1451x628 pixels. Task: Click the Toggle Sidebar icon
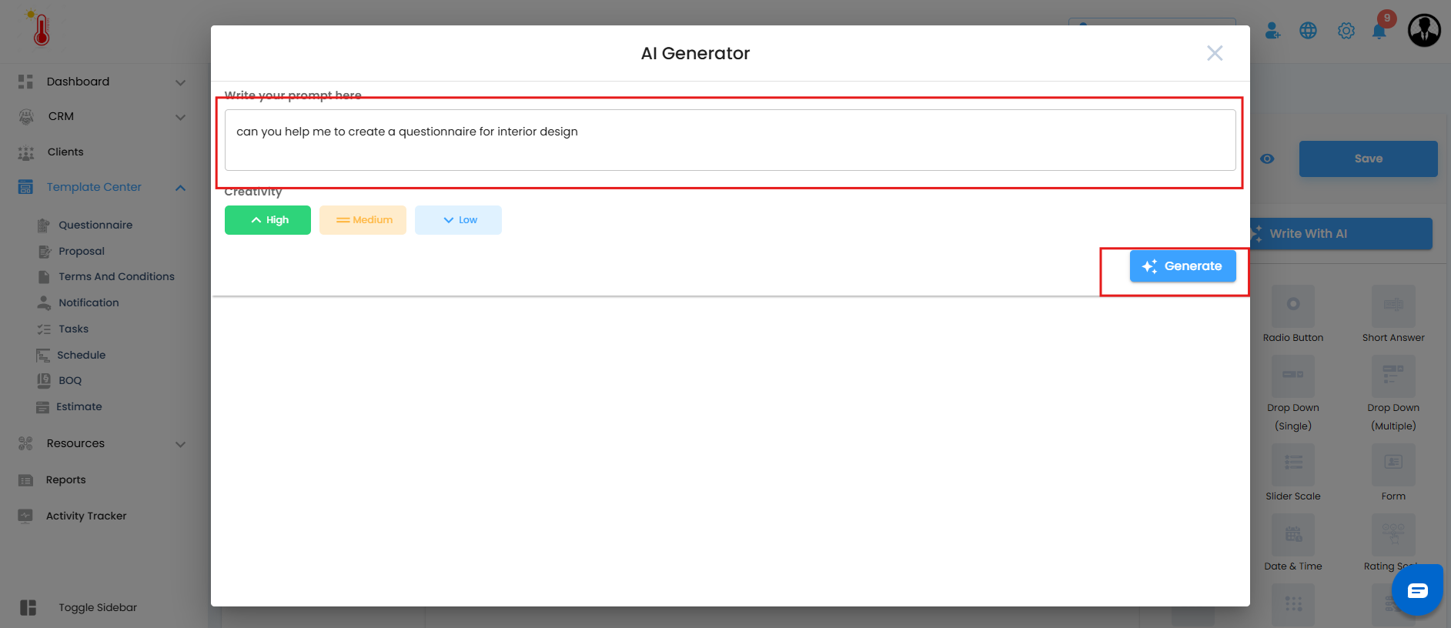(x=28, y=607)
